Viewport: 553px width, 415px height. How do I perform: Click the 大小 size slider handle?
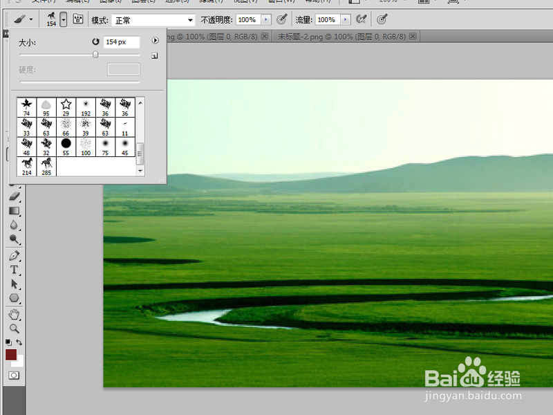95,55
